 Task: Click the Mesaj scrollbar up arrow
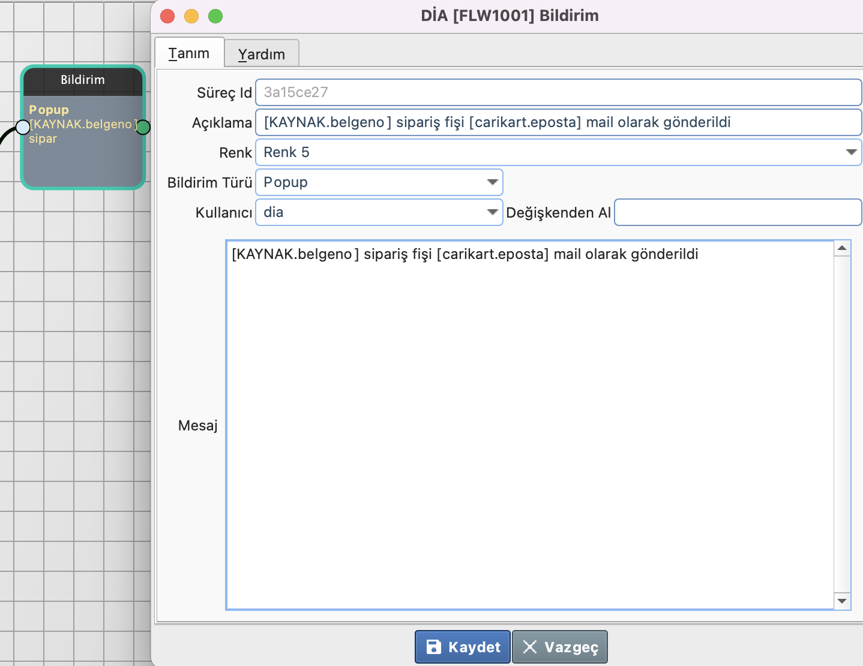click(842, 248)
